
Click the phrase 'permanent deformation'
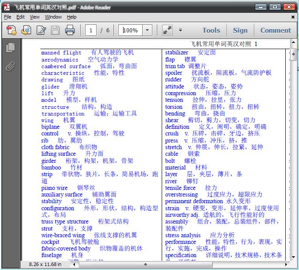(194, 201)
